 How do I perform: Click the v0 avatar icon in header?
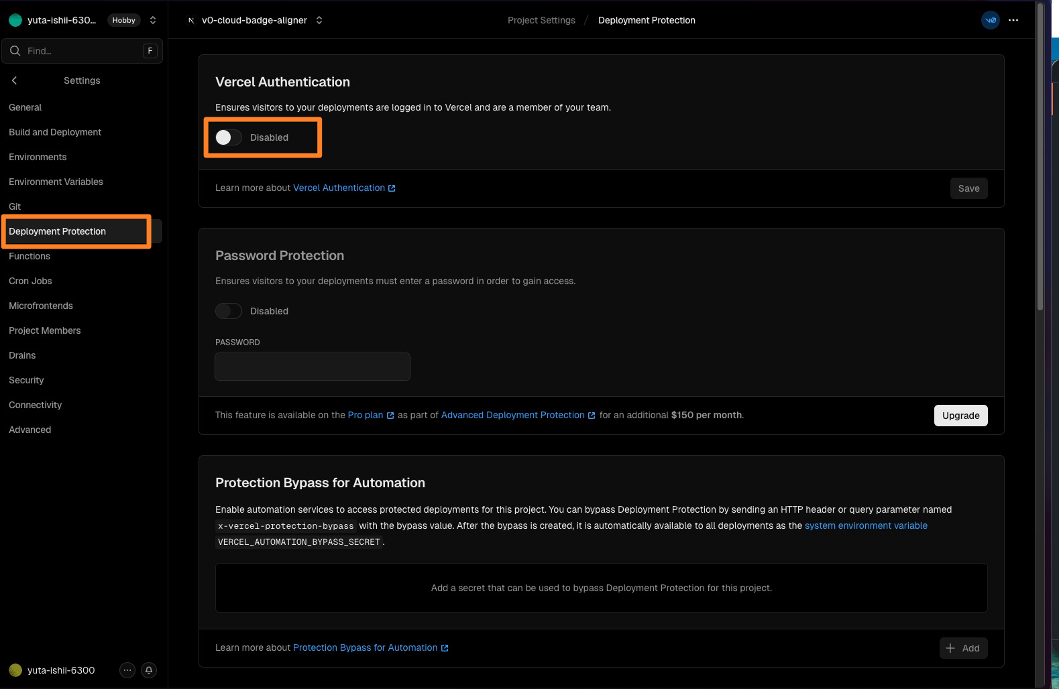990,20
